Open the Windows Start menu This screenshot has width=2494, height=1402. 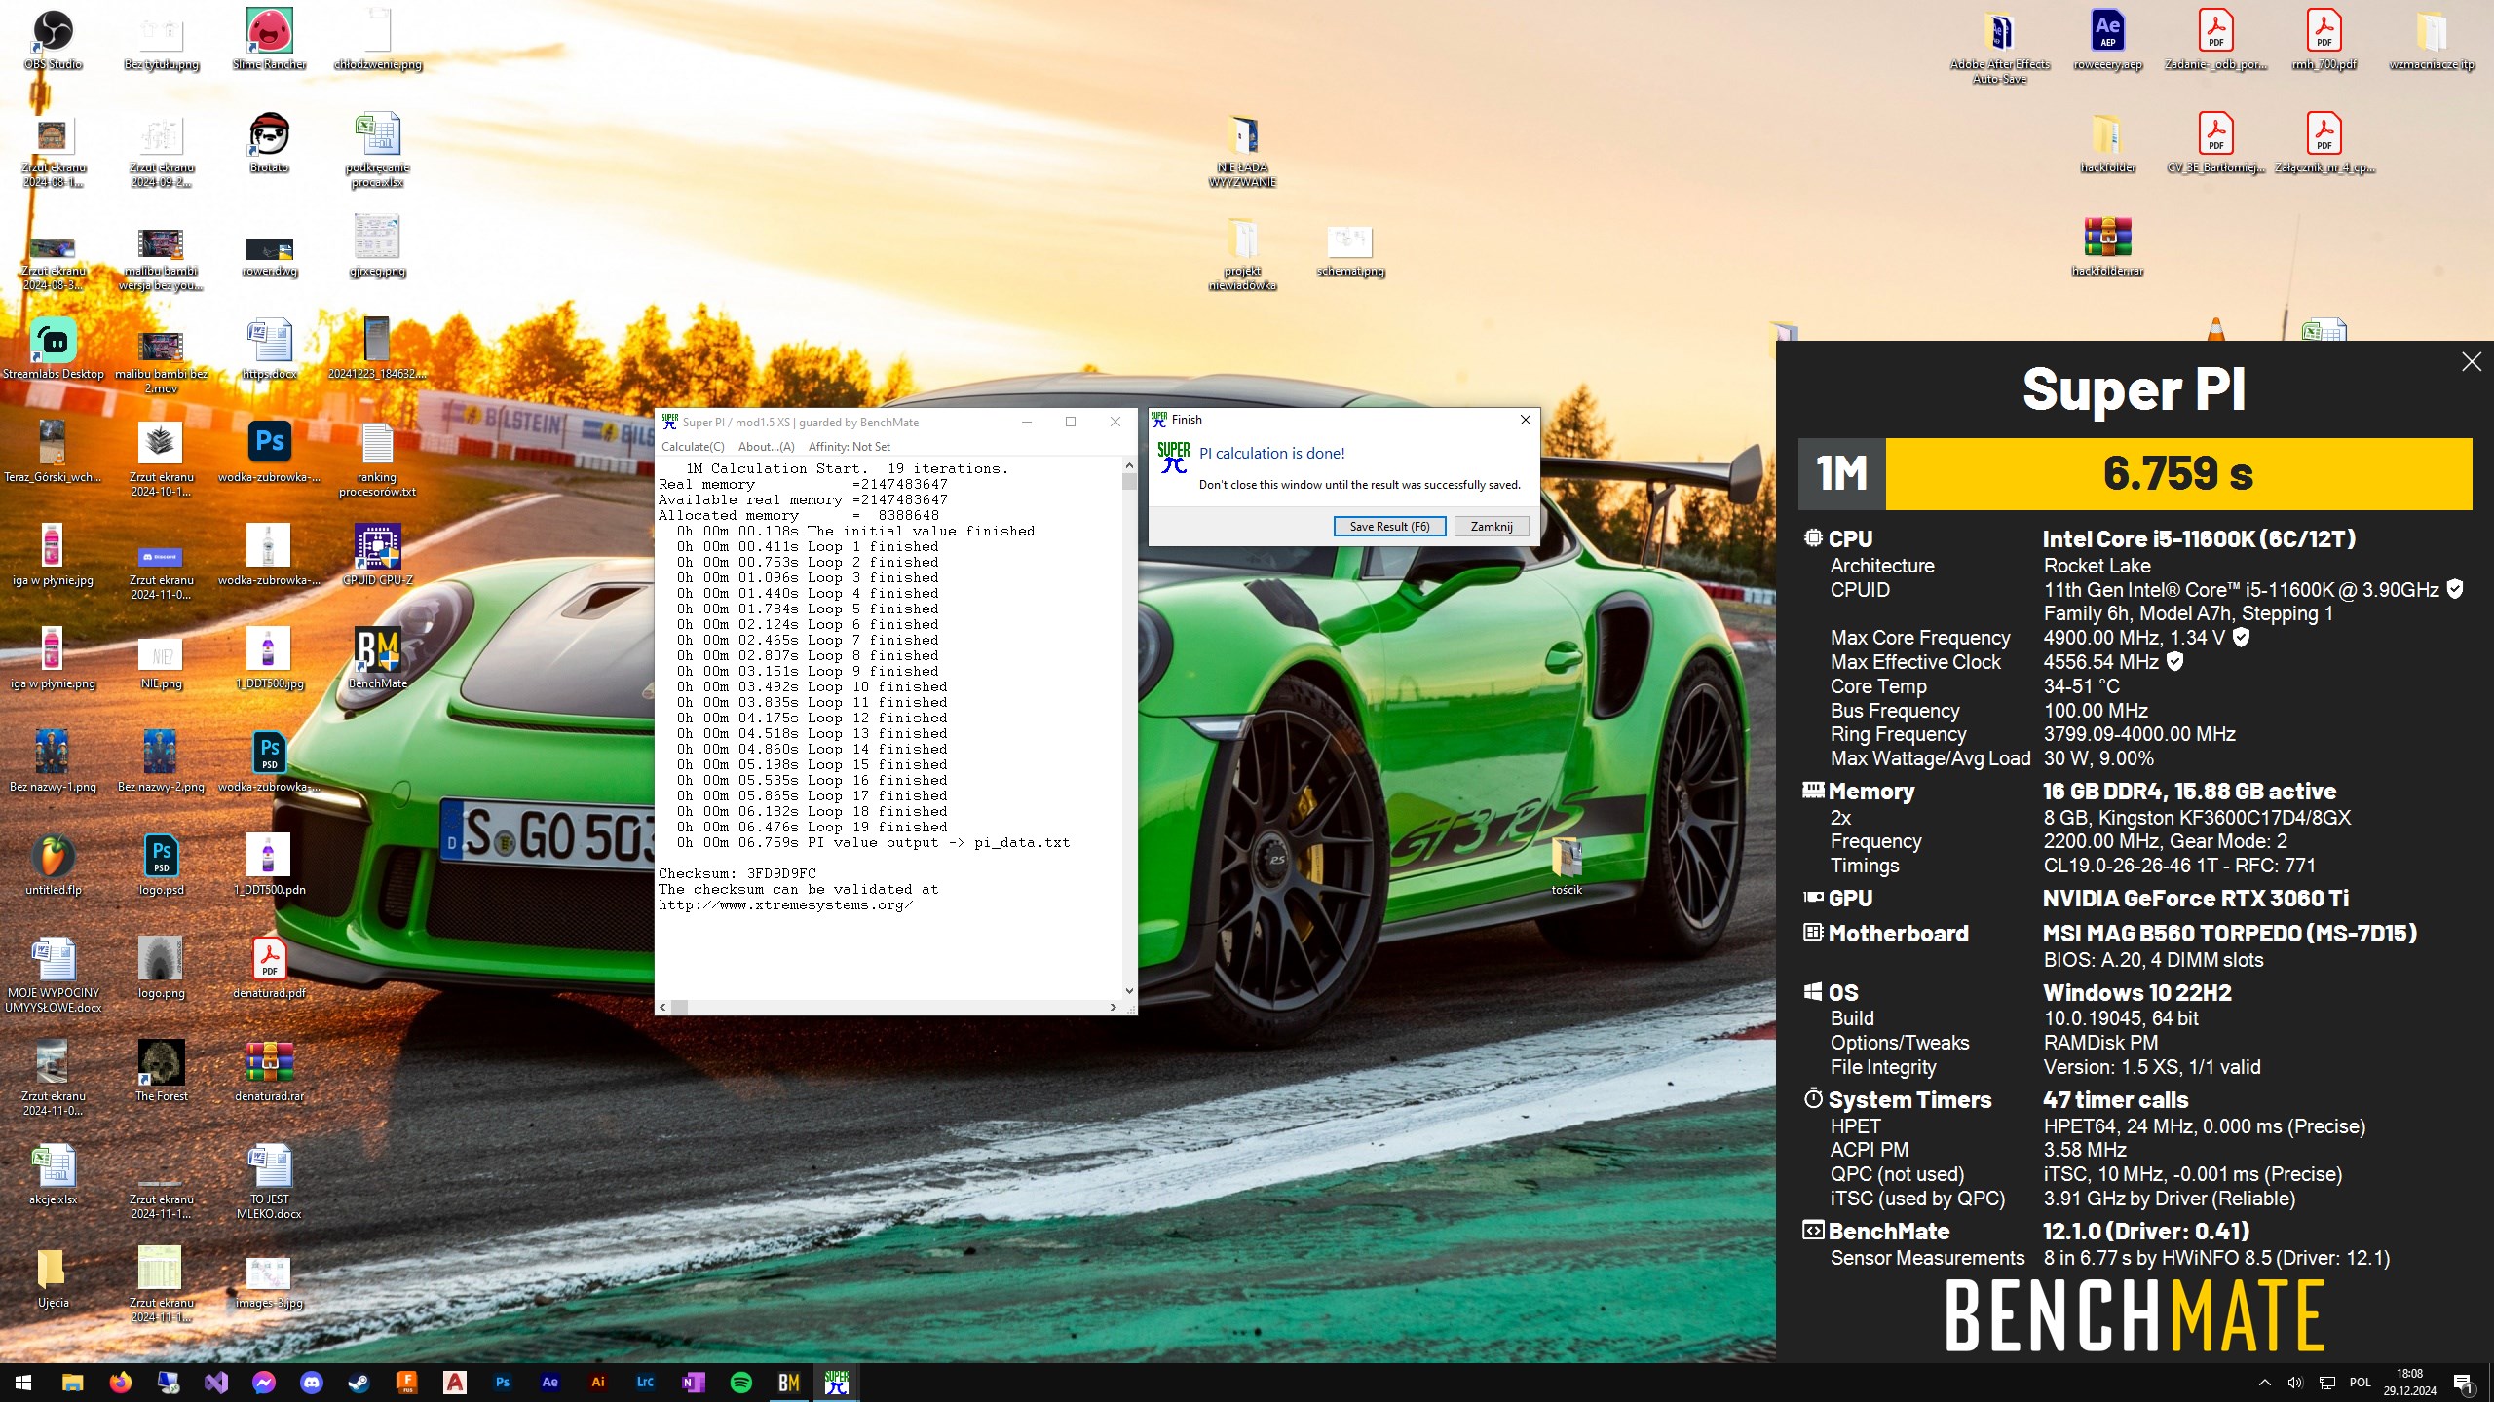pyautogui.click(x=23, y=1382)
